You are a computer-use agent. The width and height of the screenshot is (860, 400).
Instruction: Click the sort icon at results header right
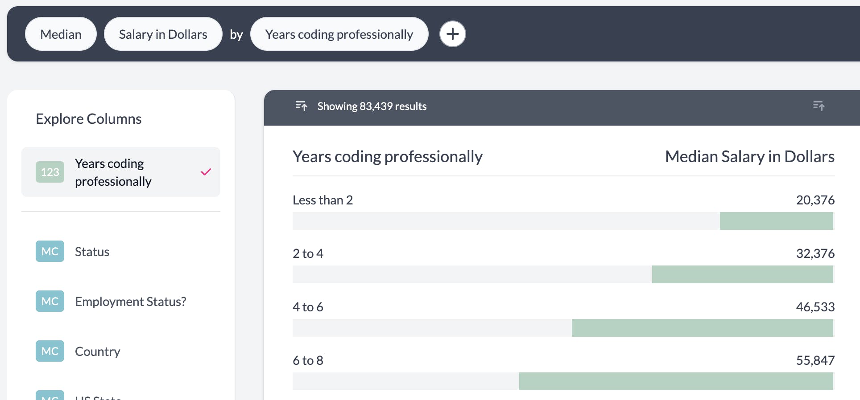coord(819,106)
